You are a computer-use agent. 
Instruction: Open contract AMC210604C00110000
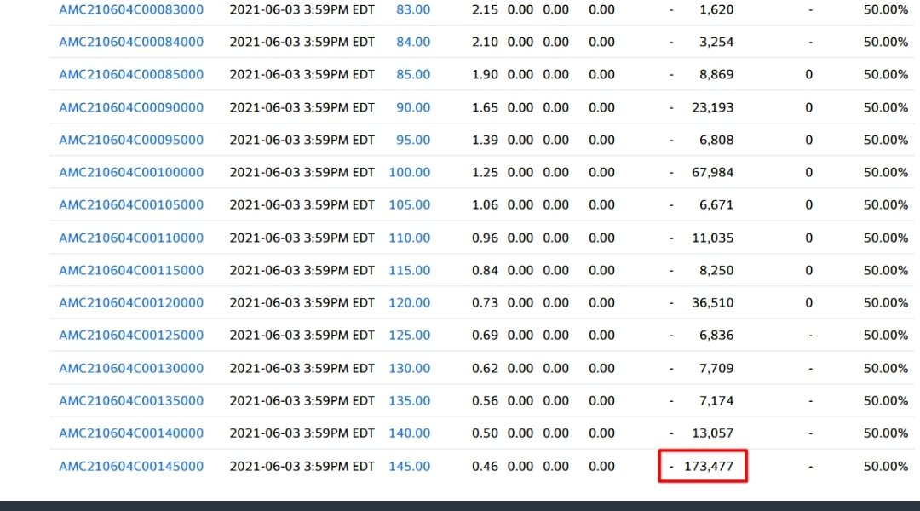131,238
